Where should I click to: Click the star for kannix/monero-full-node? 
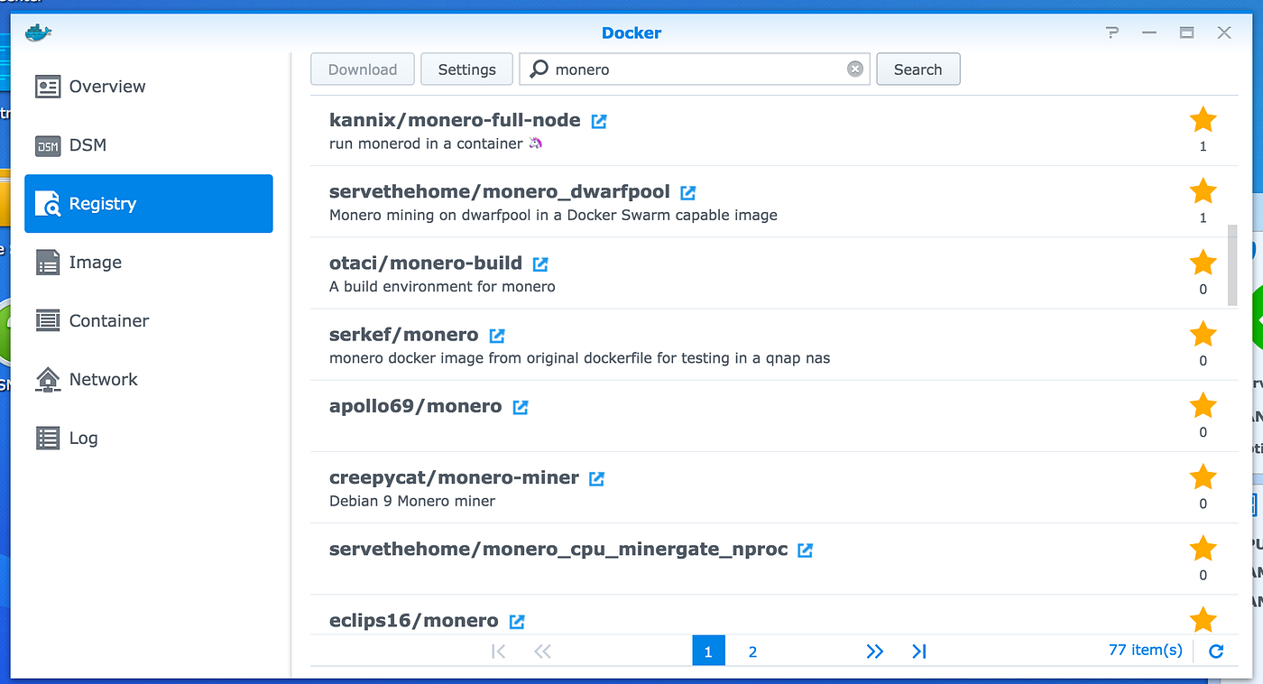pyautogui.click(x=1203, y=119)
